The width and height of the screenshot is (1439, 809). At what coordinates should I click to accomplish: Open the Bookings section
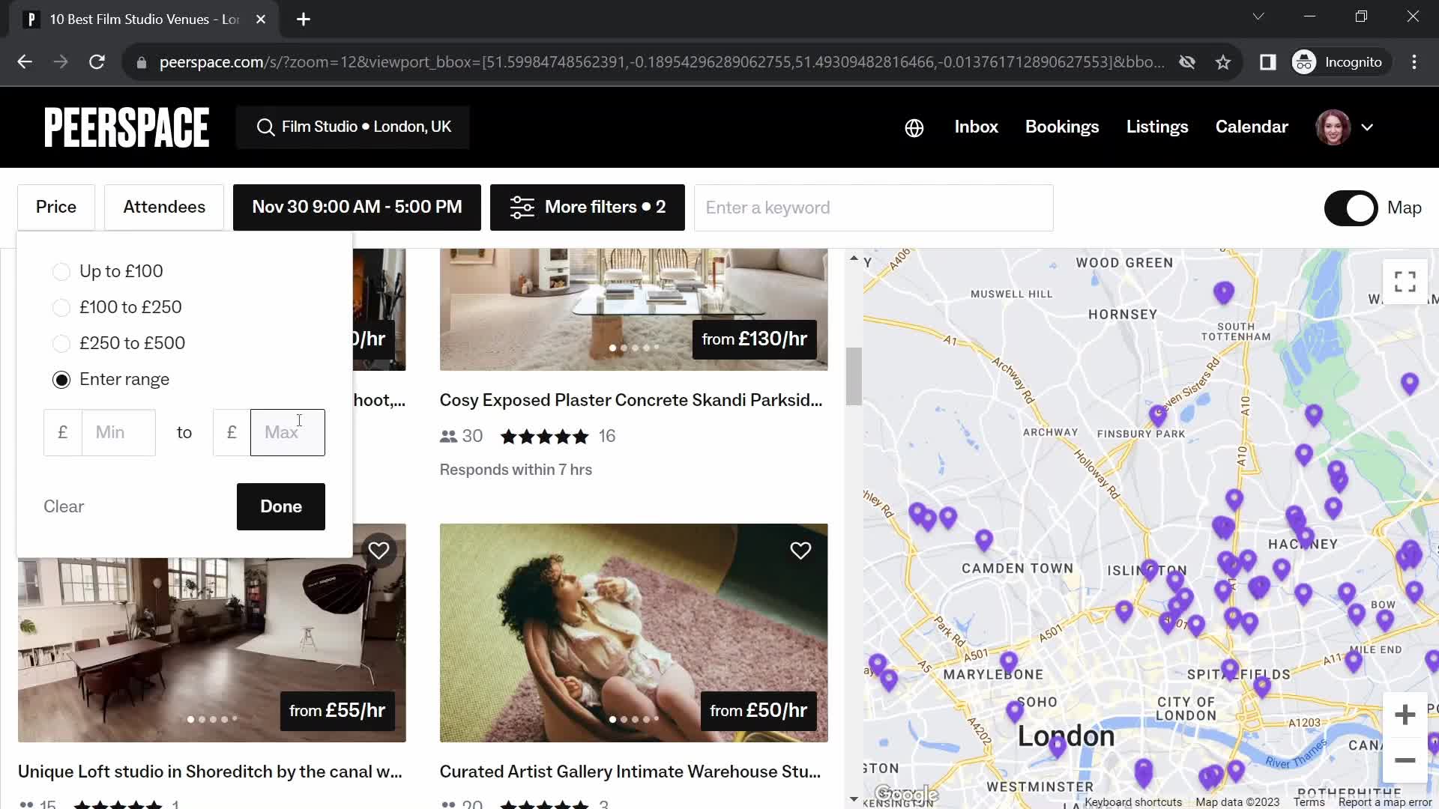click(x=1063, y=127)
